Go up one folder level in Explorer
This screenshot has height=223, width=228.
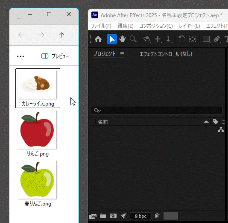pos(61,35)
